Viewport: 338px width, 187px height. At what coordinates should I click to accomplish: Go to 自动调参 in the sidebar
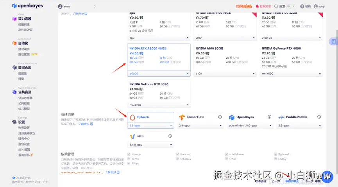[24, 49]
